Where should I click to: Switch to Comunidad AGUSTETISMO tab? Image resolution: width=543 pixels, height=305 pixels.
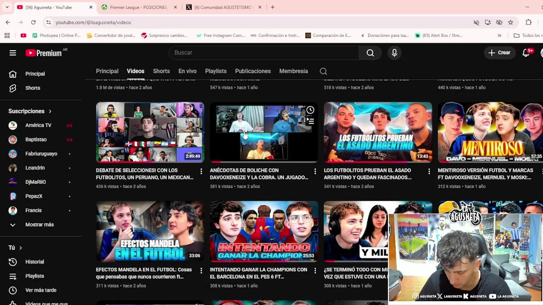tap(224, 7)
